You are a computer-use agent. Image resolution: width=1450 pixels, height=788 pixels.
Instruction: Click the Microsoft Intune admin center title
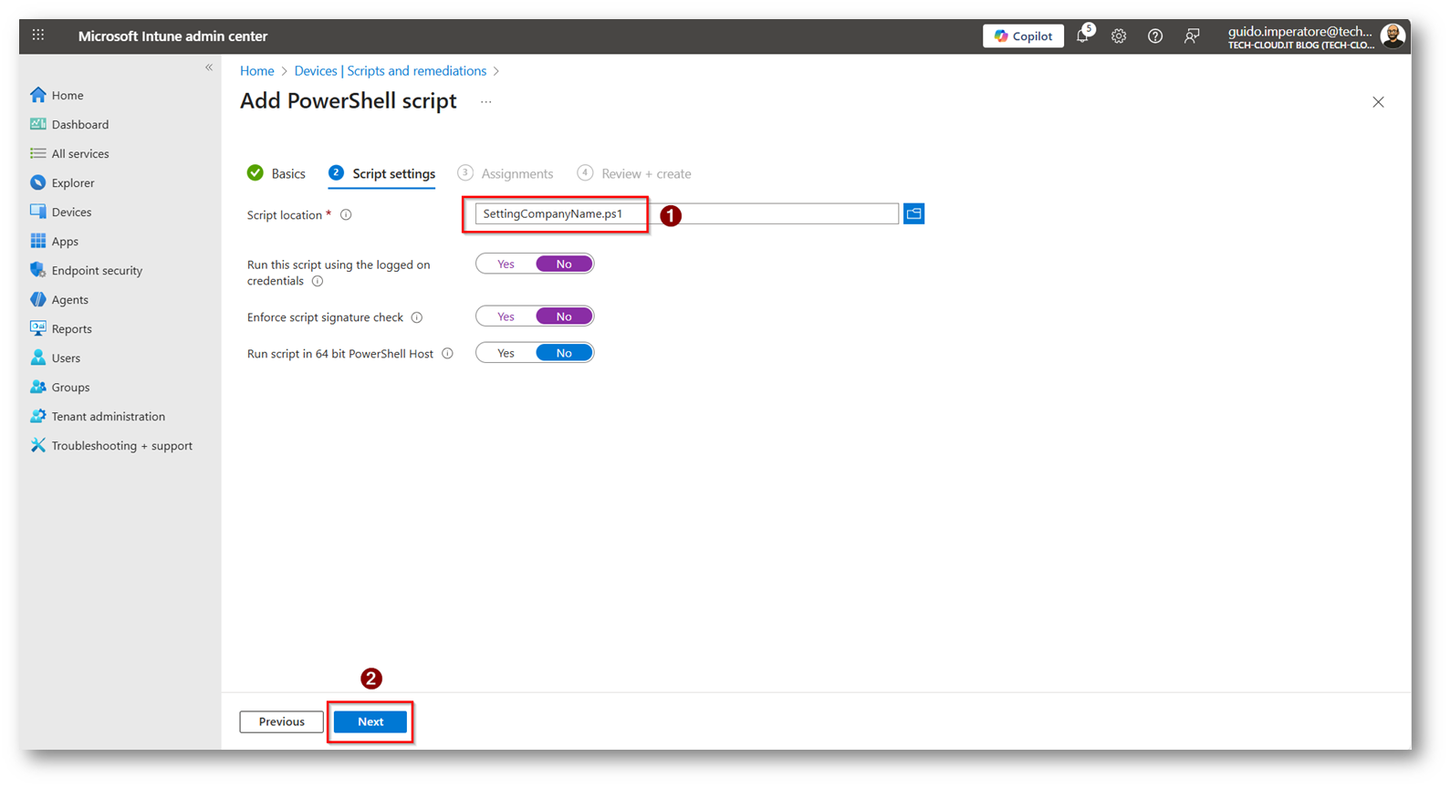(172, 36)
